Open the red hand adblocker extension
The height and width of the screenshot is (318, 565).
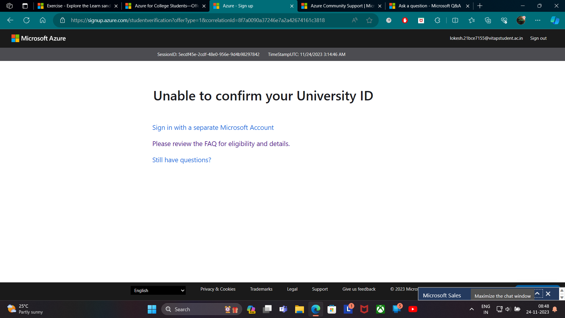(x=405, y=20)
